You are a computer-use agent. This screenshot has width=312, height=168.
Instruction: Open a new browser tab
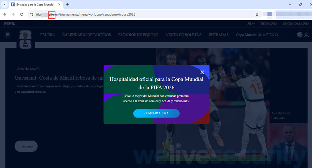(x=68, y=4)
